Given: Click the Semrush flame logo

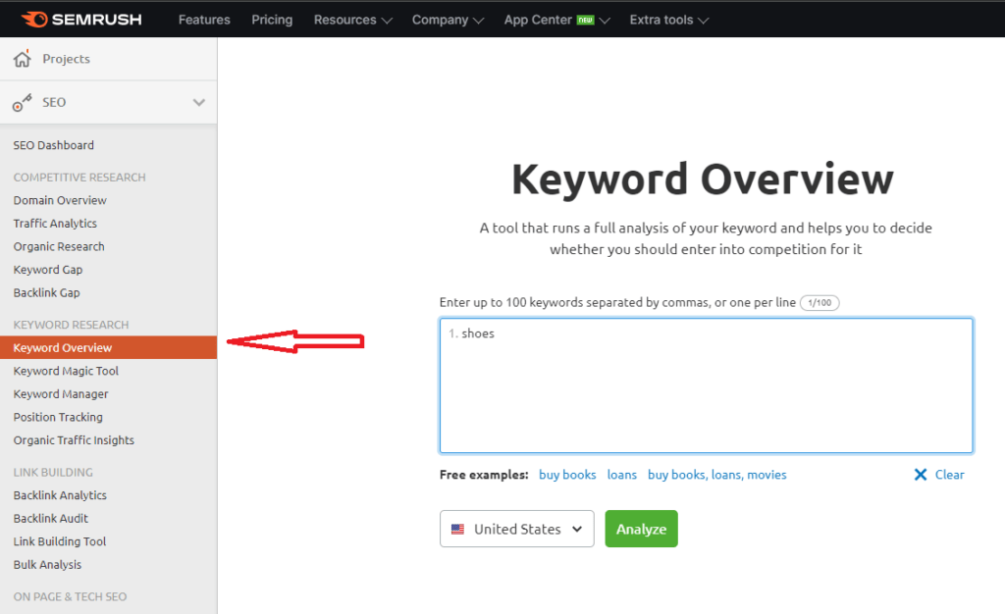Looking at the screenshot, I should point(33,19).
